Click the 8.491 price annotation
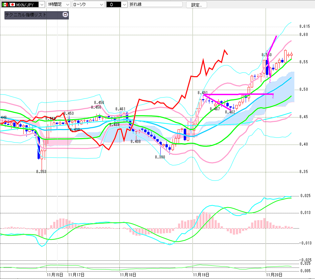Image resolution: width=315 pixels, height=279 pixels. click(x=202, y=92)
